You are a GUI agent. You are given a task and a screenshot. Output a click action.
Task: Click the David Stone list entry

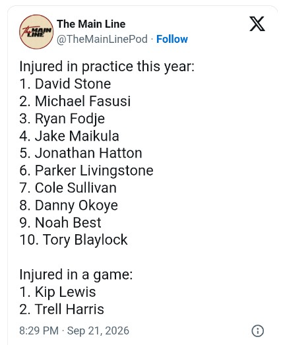click(x=65, y=84)
